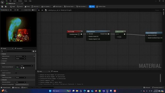Screen dimensions: 165x93
Task: Switch to the Parameters tab
Action: click(19, 48)
